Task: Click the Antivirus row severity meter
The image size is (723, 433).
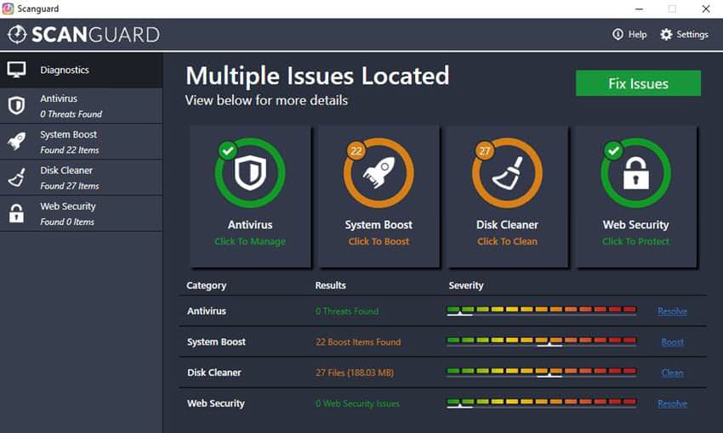Action: (x=541, y=311)
